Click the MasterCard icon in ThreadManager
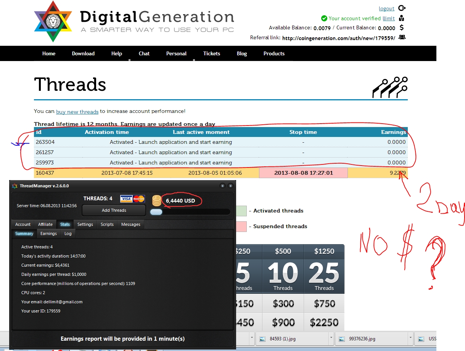This screenshot has width=465, height=351. coord(139,199)
